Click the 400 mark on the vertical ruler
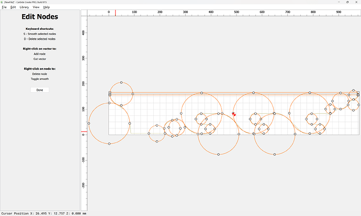 pos(84,32)
